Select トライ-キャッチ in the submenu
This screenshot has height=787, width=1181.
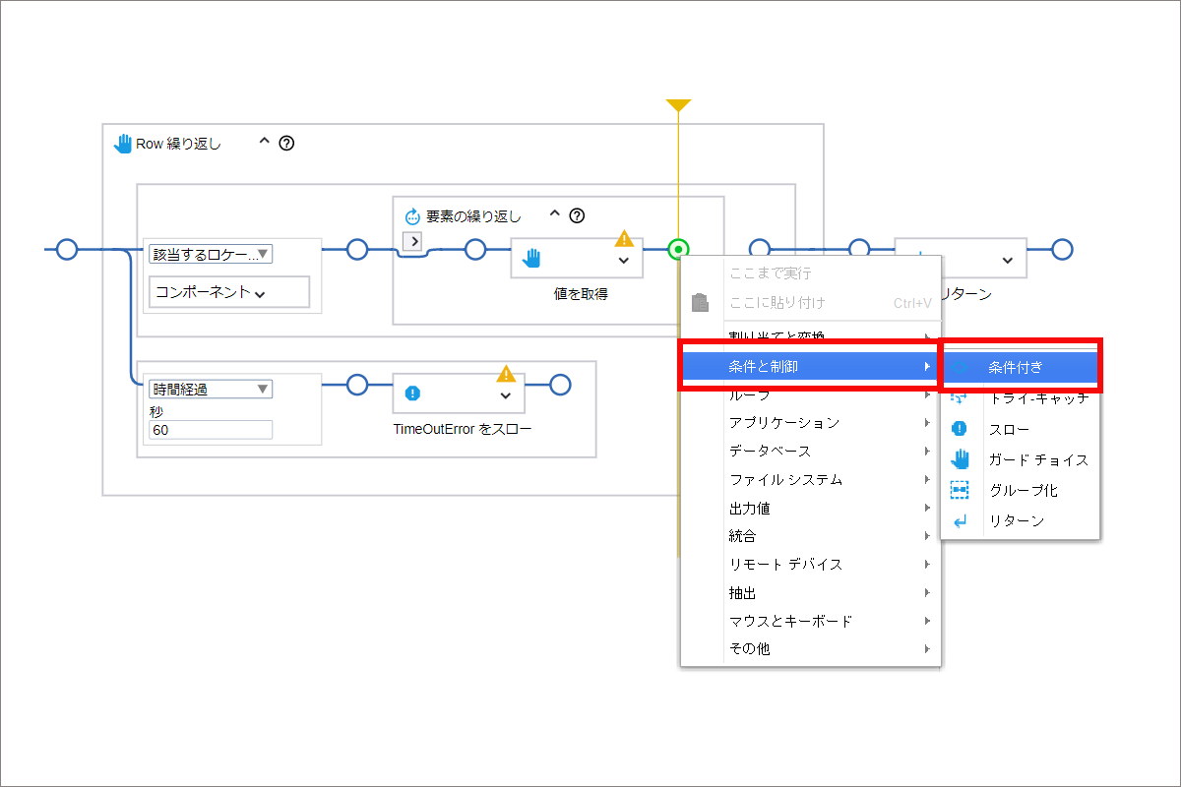point(1020,397)
